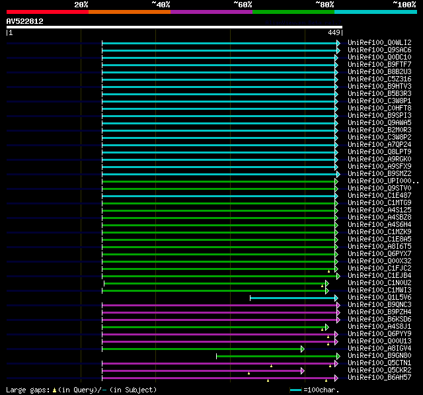Select the UniRef100_B9GN80 label
This screenshot has width=423, height=395.
coord(379,356)
